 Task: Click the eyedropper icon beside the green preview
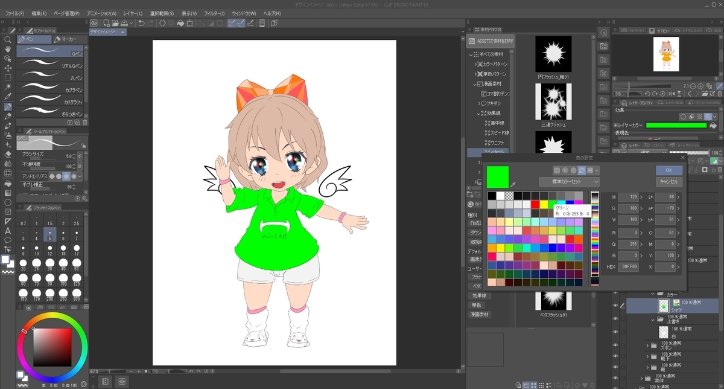[514, 183]
